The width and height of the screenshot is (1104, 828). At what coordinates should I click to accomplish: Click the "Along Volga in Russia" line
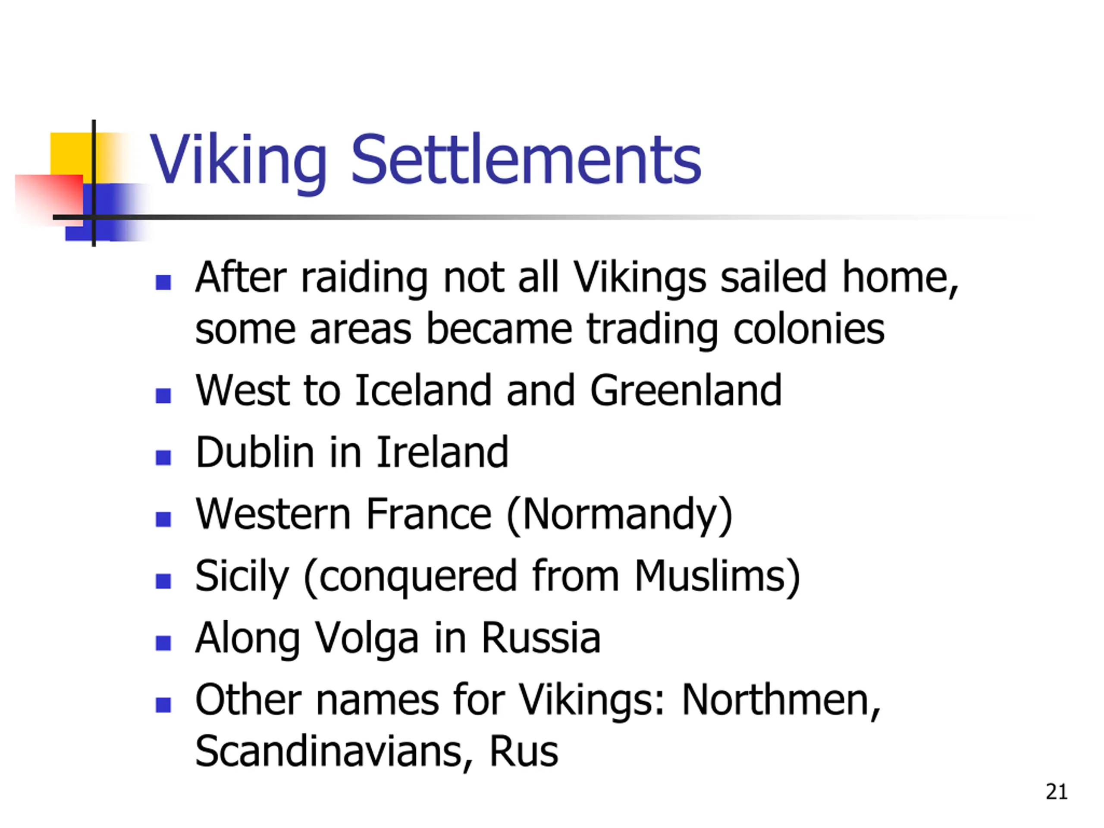(x=398, y=638)
